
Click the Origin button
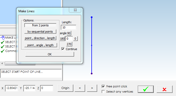pyautogui.click(x=65, y=88)
